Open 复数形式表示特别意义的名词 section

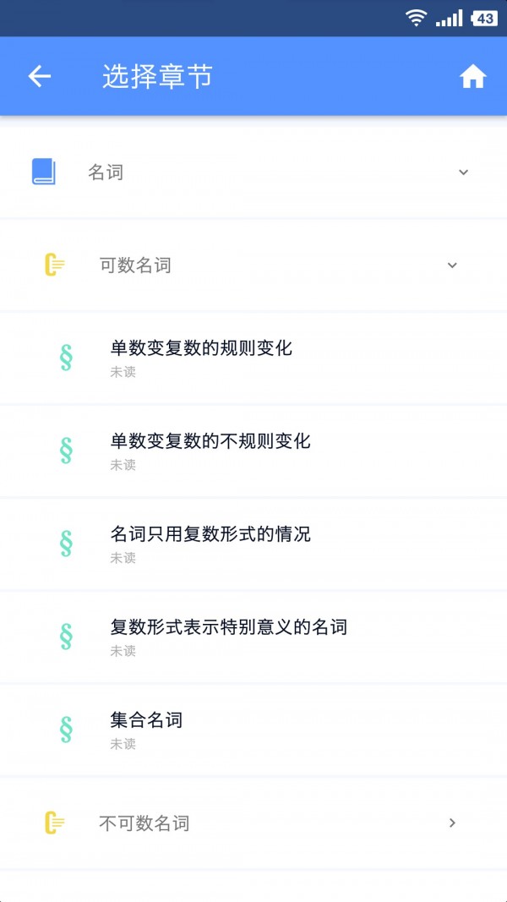[253, 637]
